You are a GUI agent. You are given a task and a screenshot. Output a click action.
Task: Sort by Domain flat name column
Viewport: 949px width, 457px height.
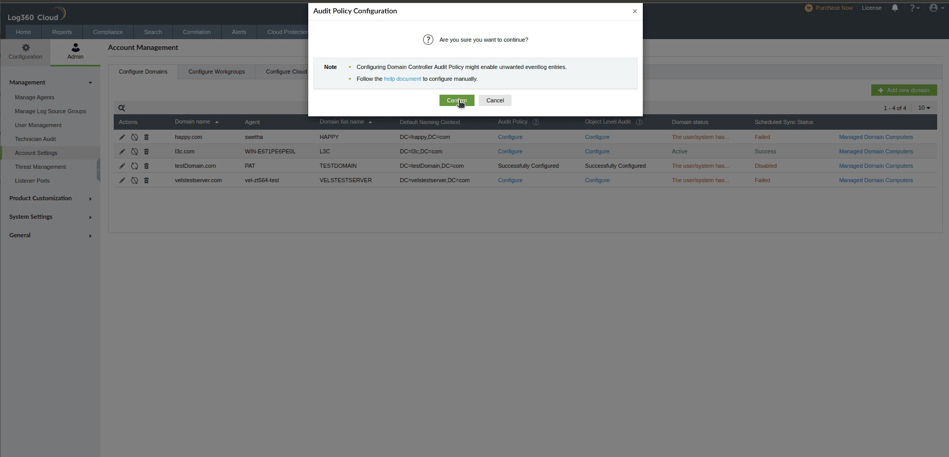tap(345, 122)
